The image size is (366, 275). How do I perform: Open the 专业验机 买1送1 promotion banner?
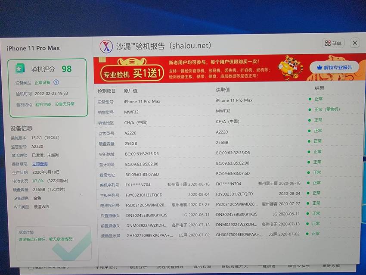(x=132, y=74)
